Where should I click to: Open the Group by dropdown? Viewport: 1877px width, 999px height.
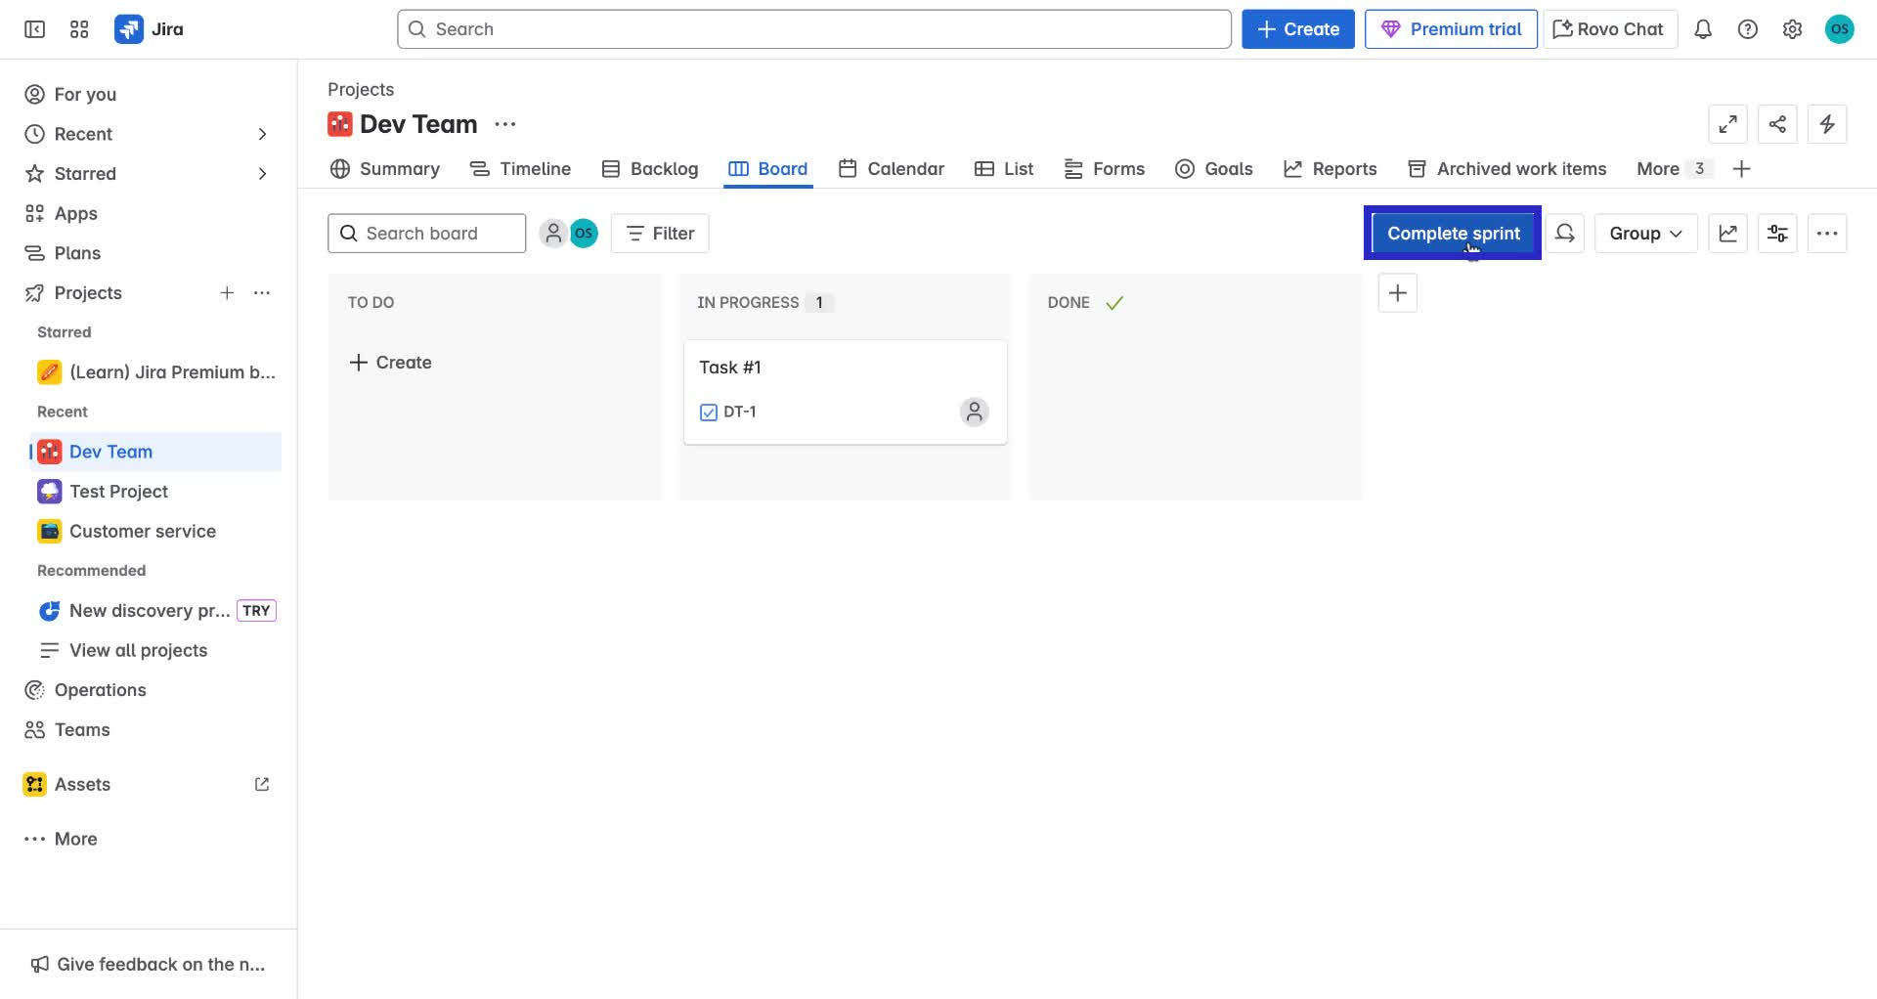tap(1644, 233)
